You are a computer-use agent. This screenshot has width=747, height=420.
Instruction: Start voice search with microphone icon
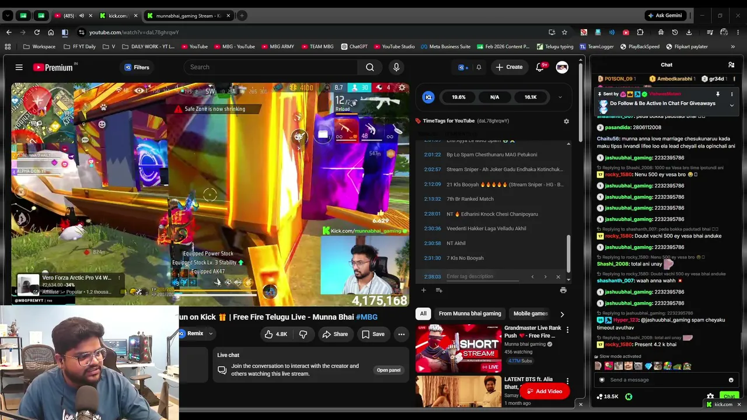pyautogui.click(x=396, y=67)
